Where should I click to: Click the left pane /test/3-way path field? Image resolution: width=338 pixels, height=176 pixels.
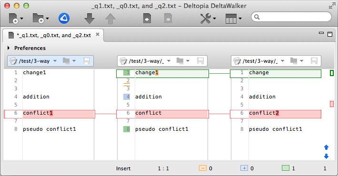point(34,61)
